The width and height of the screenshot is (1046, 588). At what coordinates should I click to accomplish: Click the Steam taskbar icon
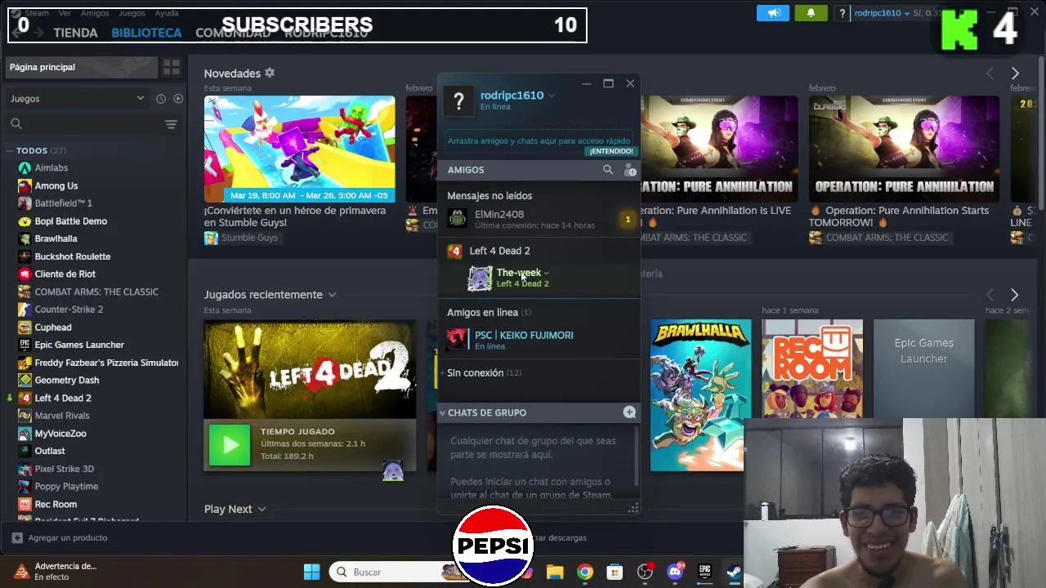tap(735, 572)
